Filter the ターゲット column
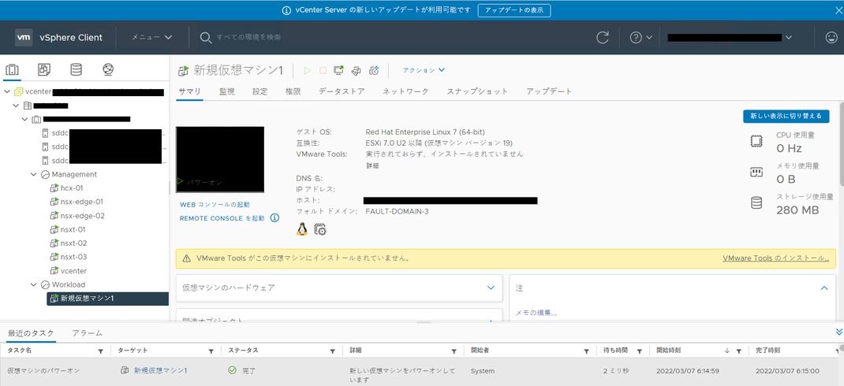Viewport: 844px width, 386px height. (211, 351)
